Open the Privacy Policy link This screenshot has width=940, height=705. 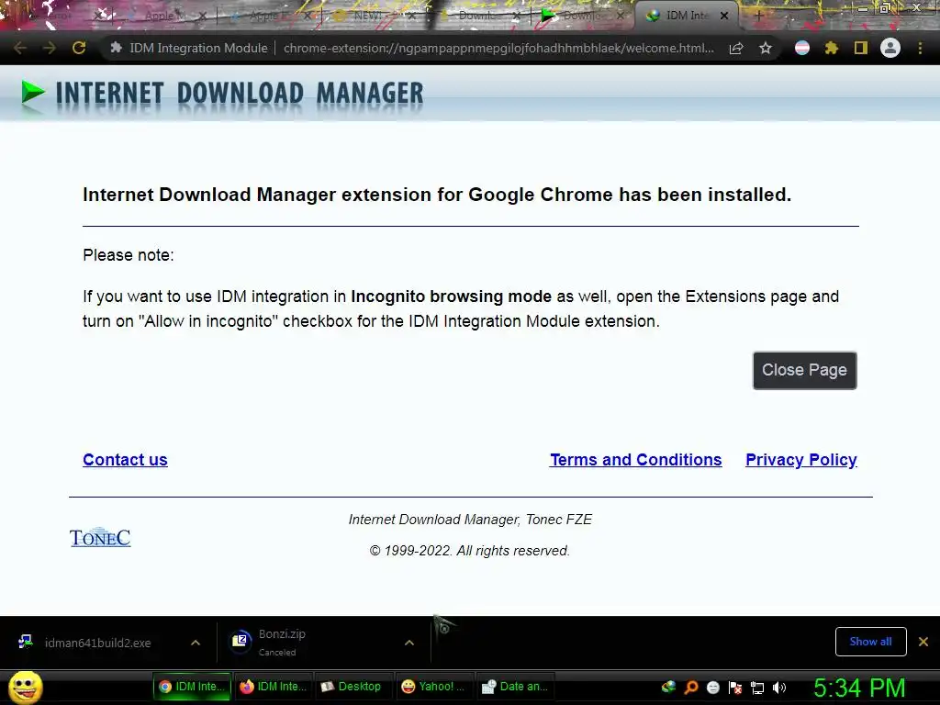point(800,460)
